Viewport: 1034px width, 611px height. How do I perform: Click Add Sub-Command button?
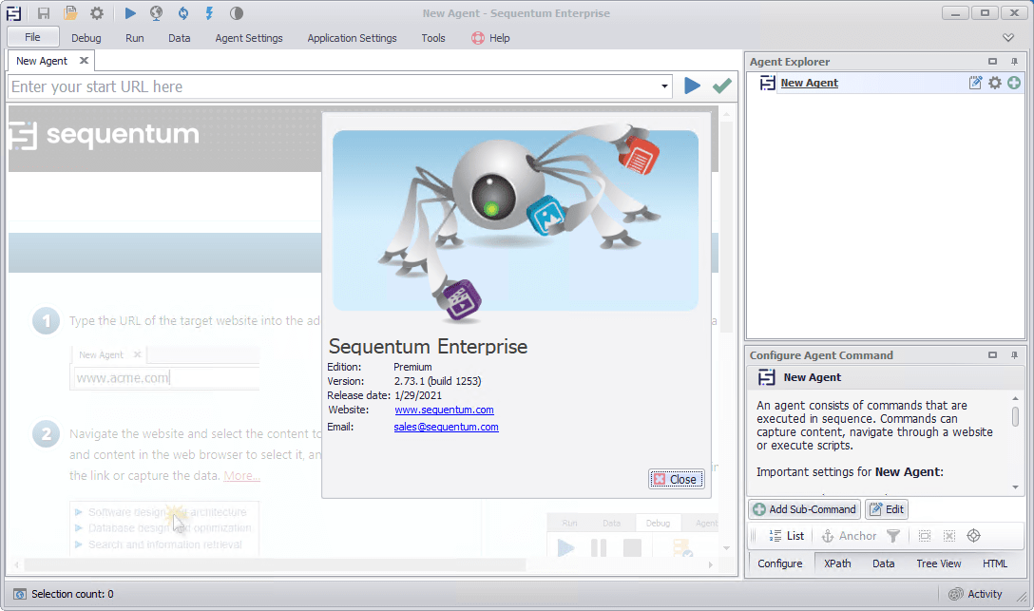(805, 508)
